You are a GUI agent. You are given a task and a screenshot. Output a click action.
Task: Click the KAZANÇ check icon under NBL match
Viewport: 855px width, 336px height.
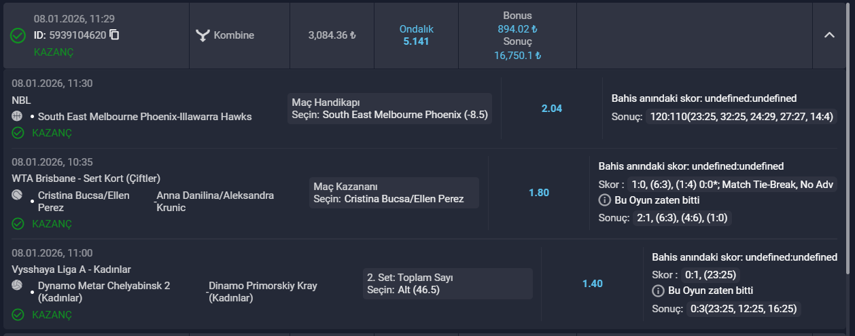(18, 133)
